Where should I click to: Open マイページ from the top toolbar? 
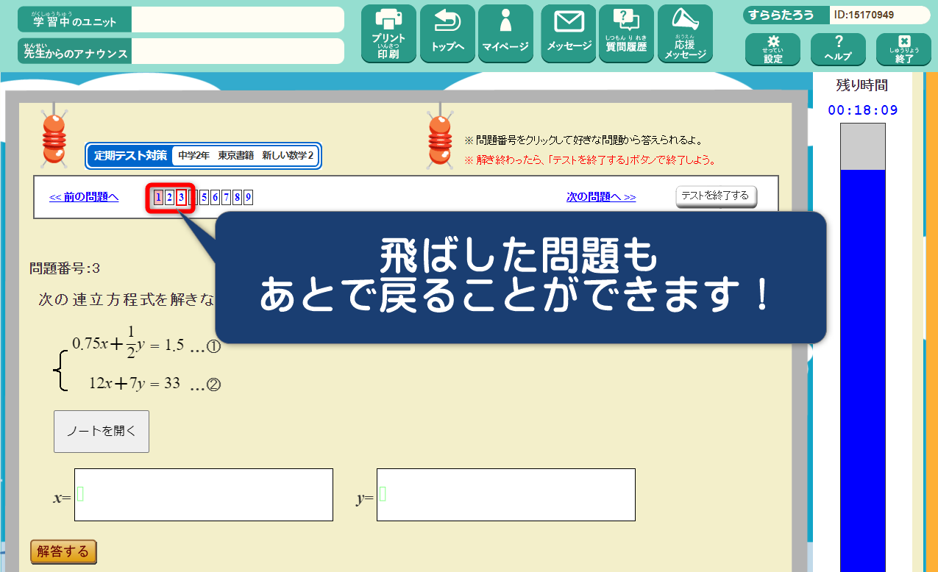[x=505, y=34]
